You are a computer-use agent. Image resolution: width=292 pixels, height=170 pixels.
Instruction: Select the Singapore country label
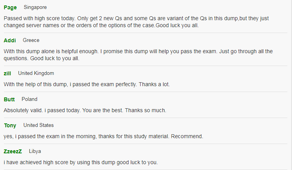pos(35,7)
